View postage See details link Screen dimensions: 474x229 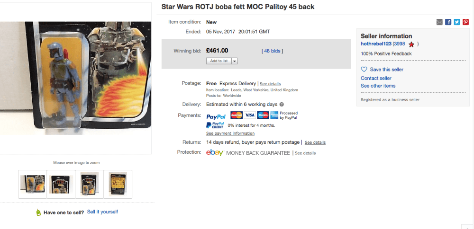pos(270,84)
